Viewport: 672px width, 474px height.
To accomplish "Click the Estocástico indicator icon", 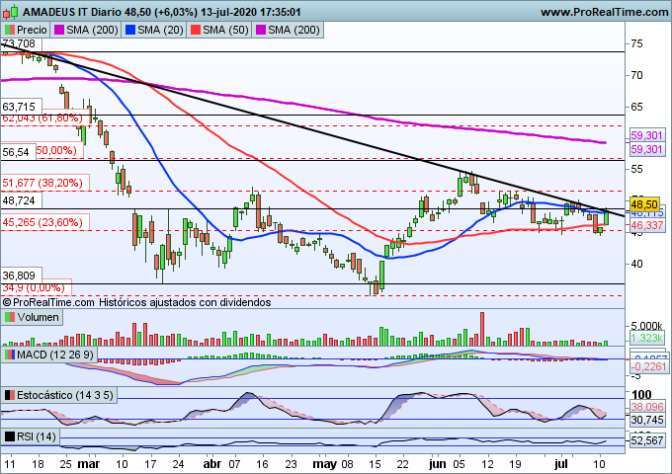I will tap(11, 395).
